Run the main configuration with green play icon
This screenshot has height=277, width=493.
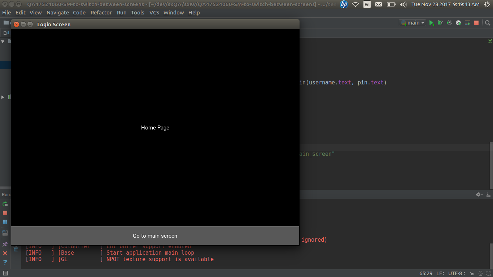(431, 23)
